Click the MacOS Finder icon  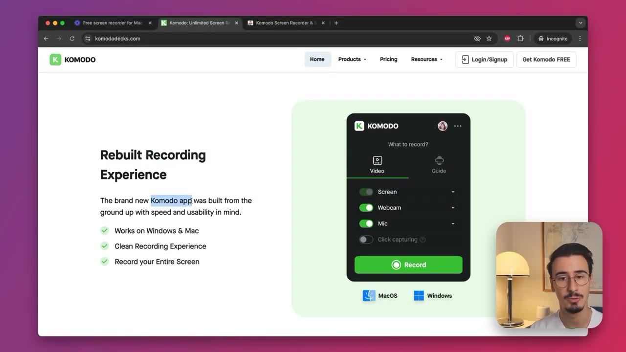click(369, 296)
